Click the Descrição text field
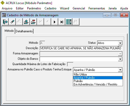This screenshot has width=130, height=106. 81,48
